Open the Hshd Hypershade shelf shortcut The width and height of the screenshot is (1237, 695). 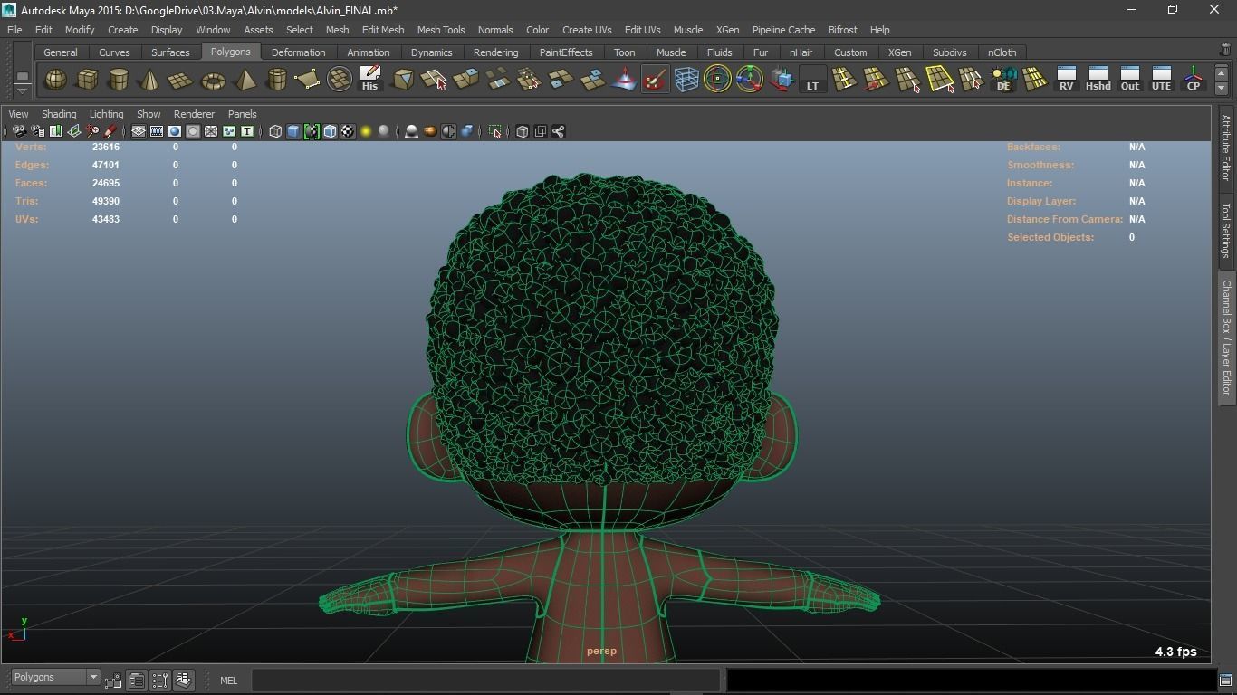tap(1098, 80)
